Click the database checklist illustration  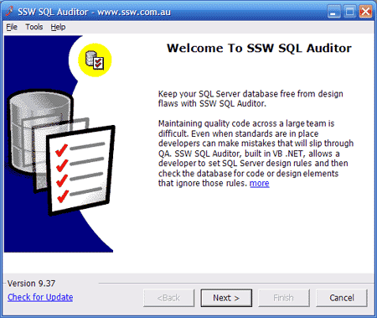click(61, 153)
